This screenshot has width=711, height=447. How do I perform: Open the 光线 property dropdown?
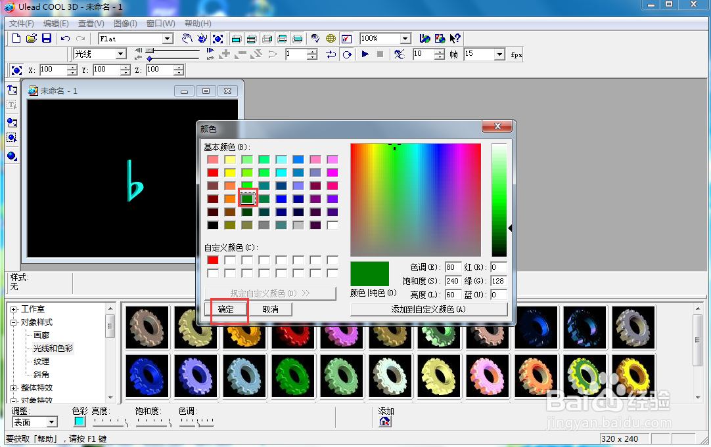[121, 54]
